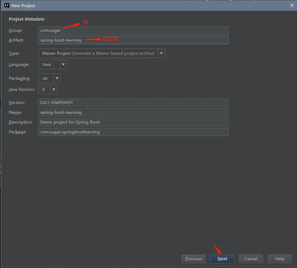Click the Packaging: label
297x268 pixels.
point(20,78)
